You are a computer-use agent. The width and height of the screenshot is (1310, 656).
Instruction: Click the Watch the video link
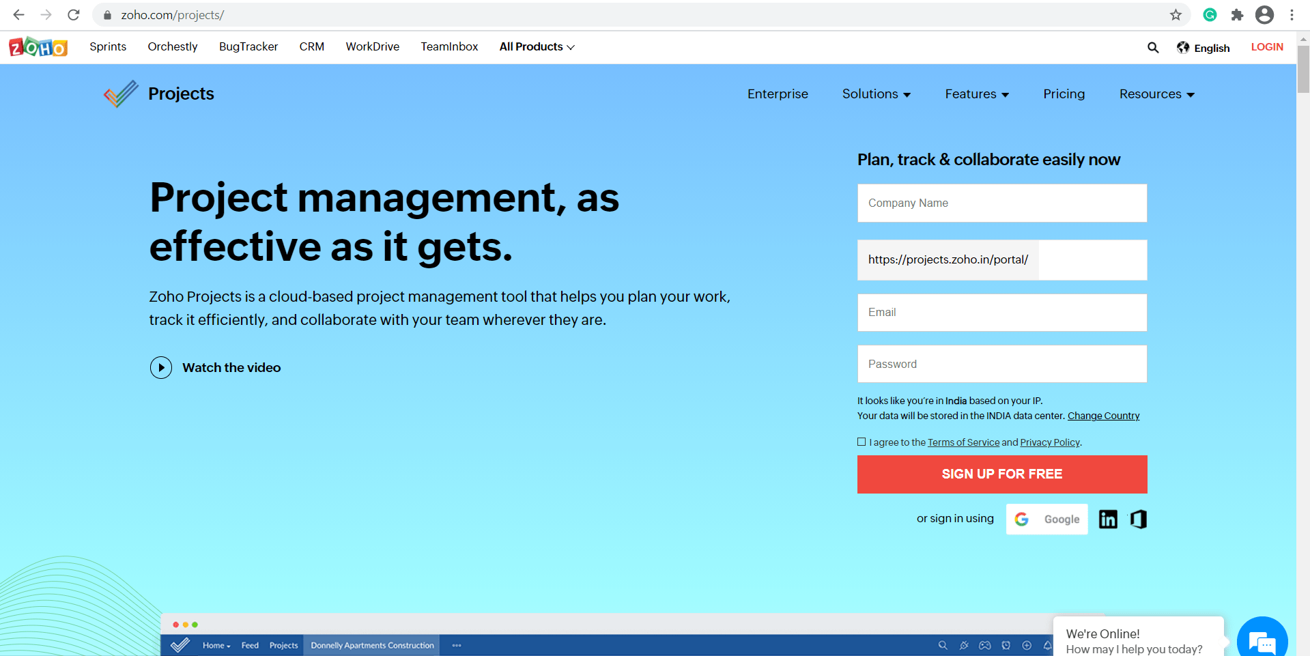pos(231,367)
